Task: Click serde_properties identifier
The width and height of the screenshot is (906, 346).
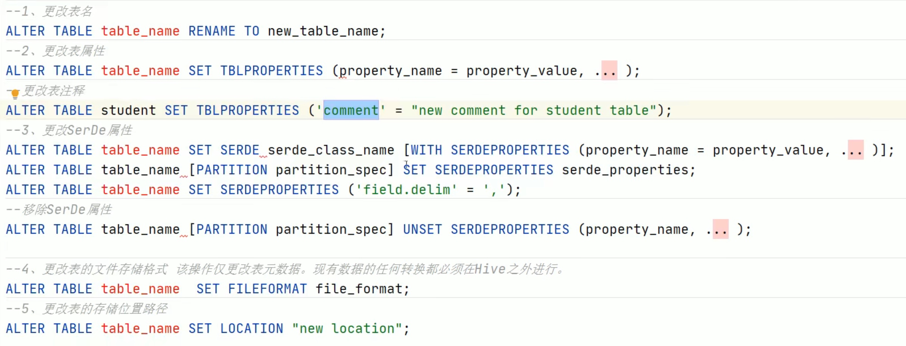Action: pos(625,170)
